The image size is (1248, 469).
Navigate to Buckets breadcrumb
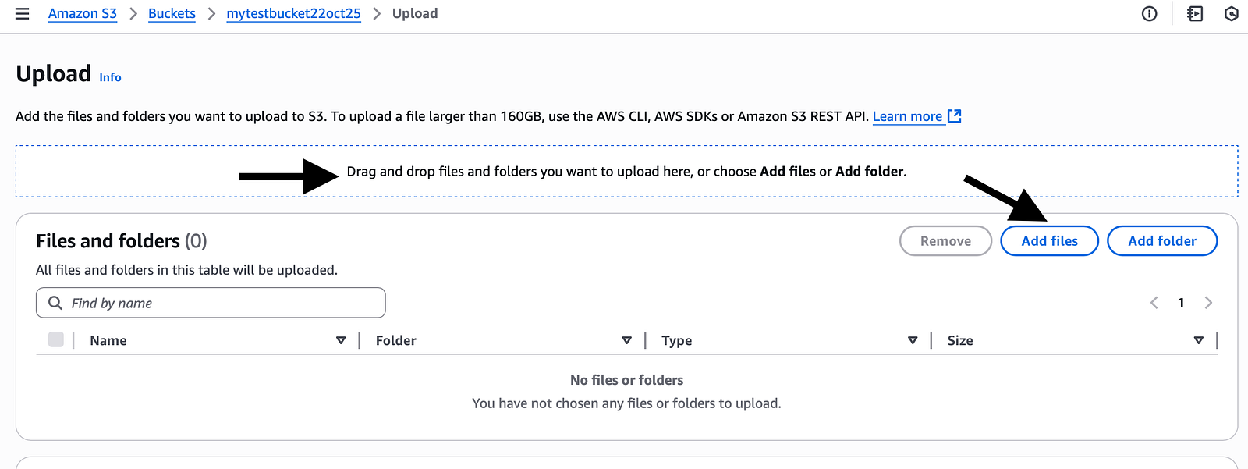pyautogui.click(x=172, y=14)
